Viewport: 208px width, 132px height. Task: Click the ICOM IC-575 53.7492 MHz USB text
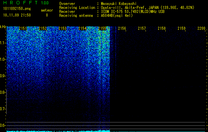[133, 12]
